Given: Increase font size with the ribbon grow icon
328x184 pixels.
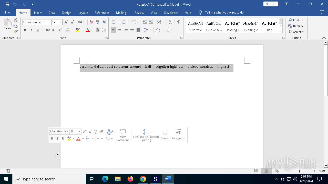Looking at the screenshot, I should click(x=66, y=22).
